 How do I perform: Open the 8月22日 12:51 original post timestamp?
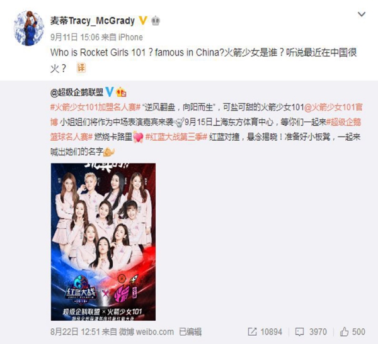[x=75, y=331]
